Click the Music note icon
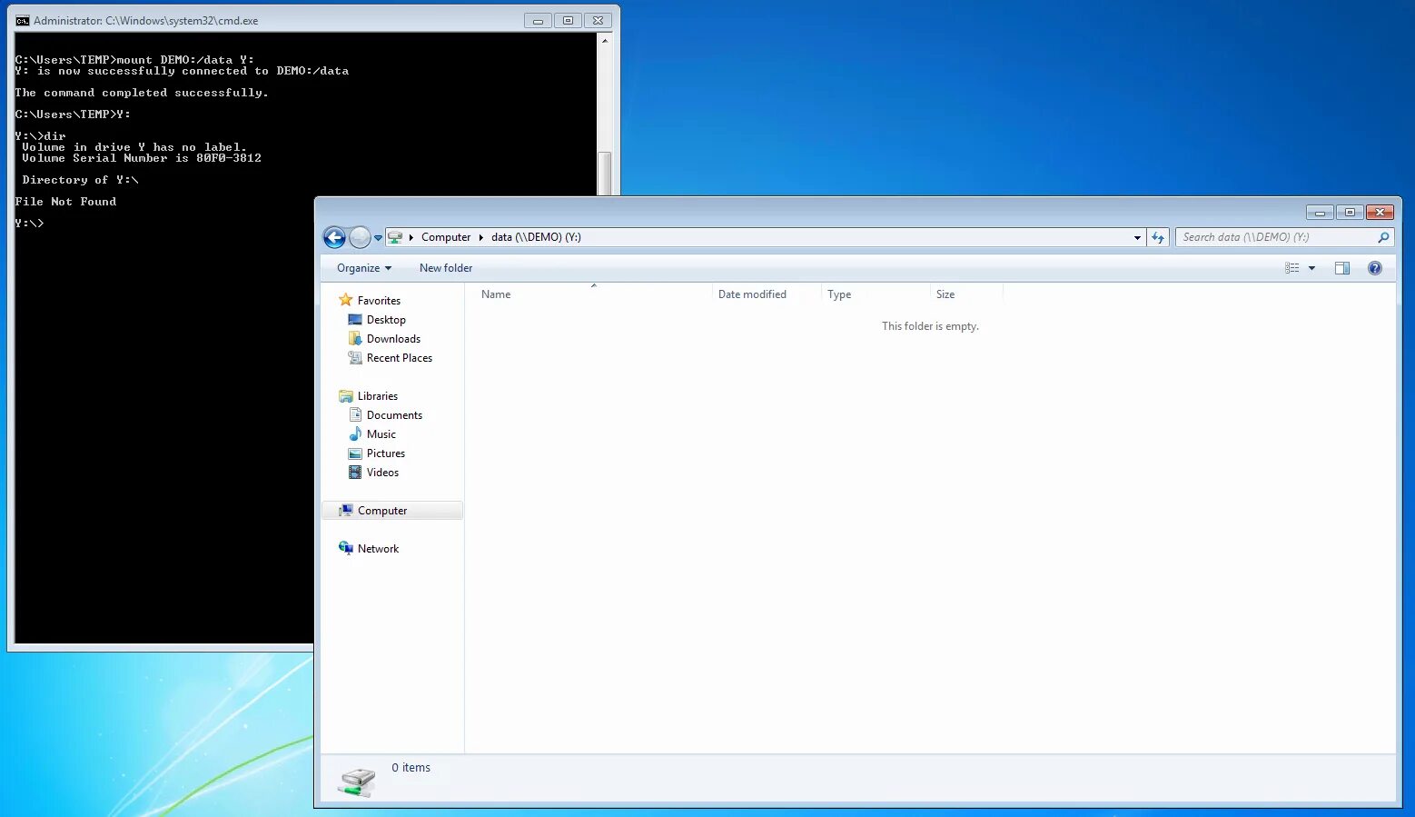The image size is (1415, 817). tap(355, 433)
